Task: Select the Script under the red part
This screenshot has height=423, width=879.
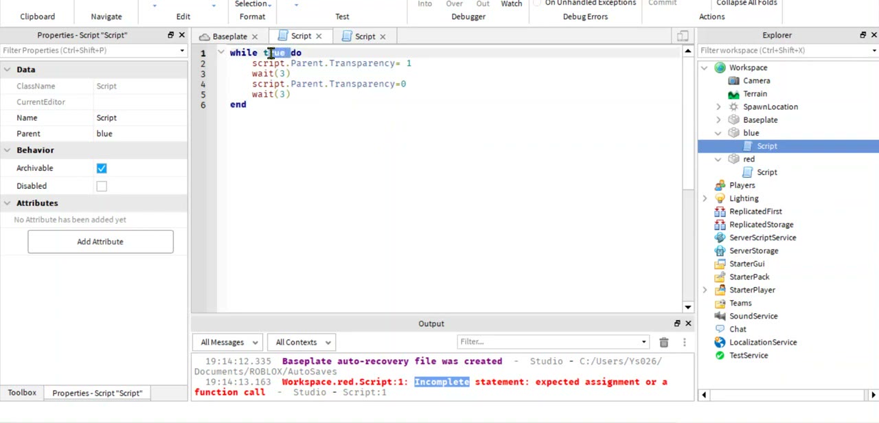Action: point(766,172)
